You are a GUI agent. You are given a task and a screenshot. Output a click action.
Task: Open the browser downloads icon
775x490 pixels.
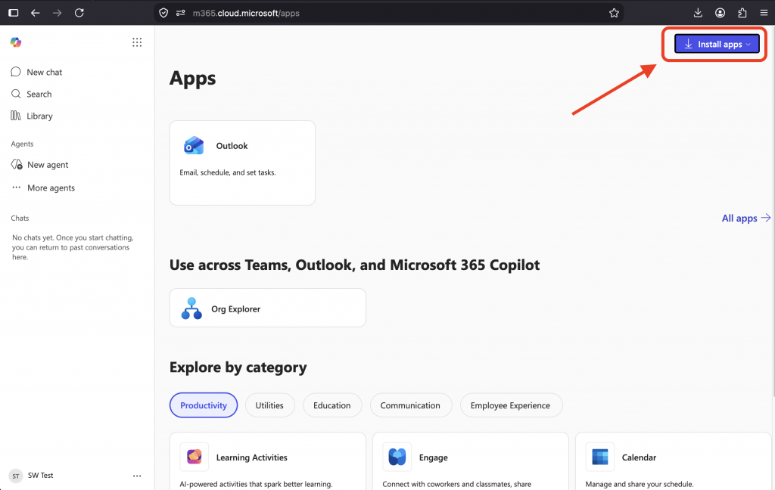[698, 13]
